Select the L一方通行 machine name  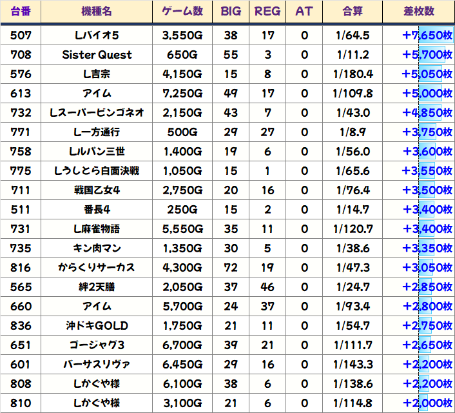pyautogui.click(x=97, y=132)
